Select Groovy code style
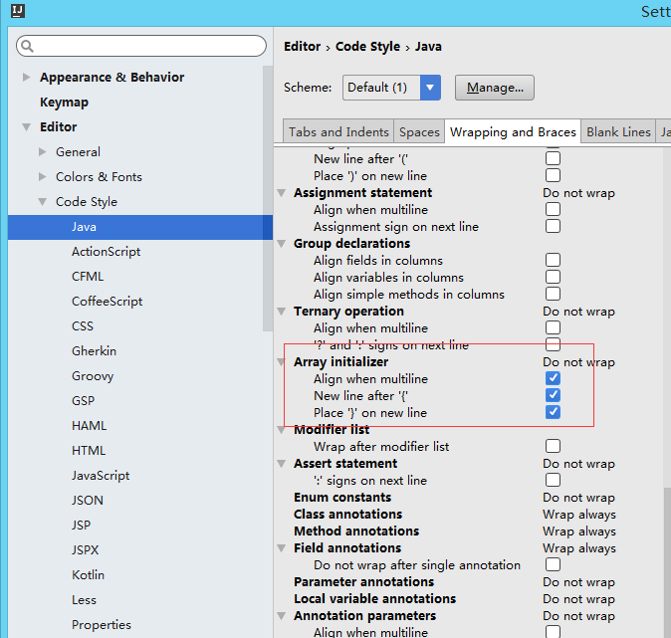This screenshot has height=638, width=671. [93, 376]
